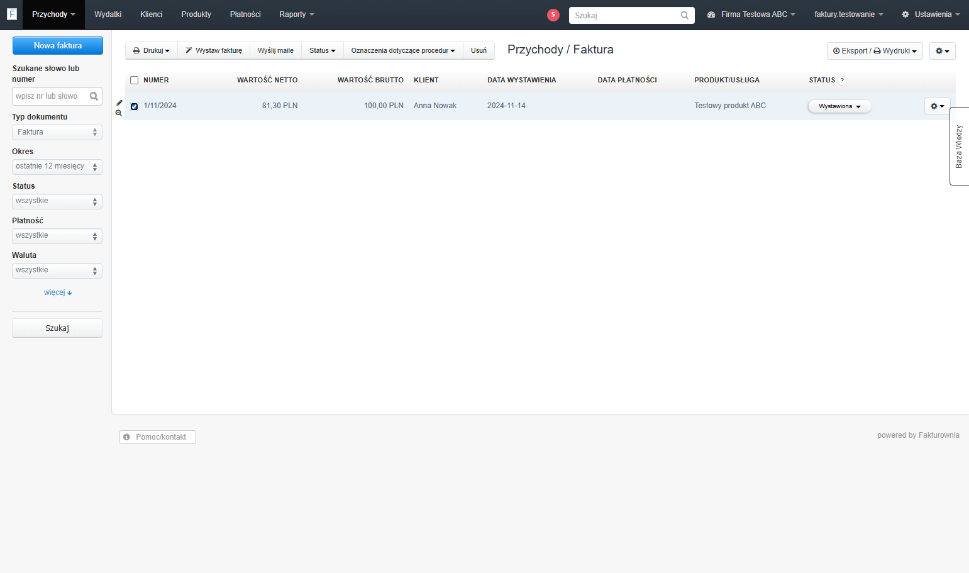Click the edit pencil icon for invoice 1/11/2024
The image size is (969, 573).
(x=119, y=103)
